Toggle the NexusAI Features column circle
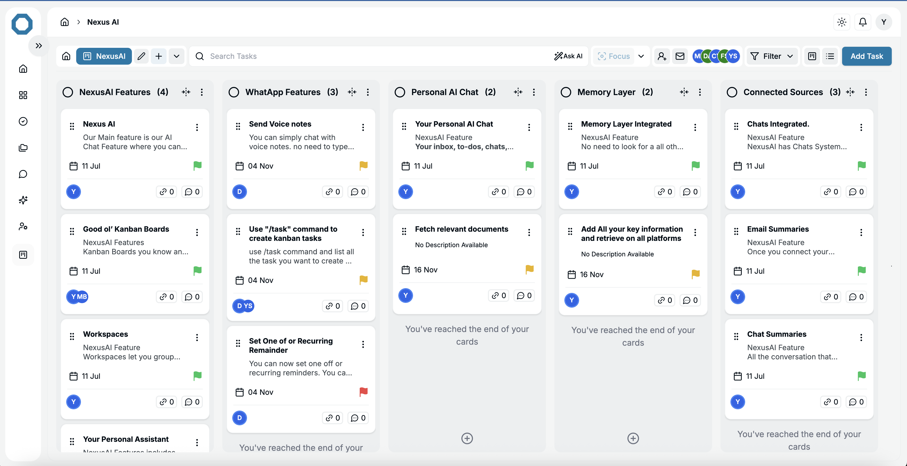Viewport: 907px width, 466px height. pyautogui.click(x=68, y=92)
